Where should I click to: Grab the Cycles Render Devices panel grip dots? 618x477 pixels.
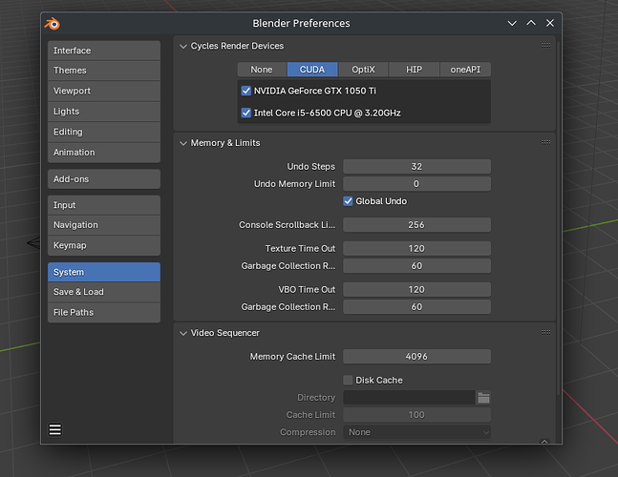point(545,45)
